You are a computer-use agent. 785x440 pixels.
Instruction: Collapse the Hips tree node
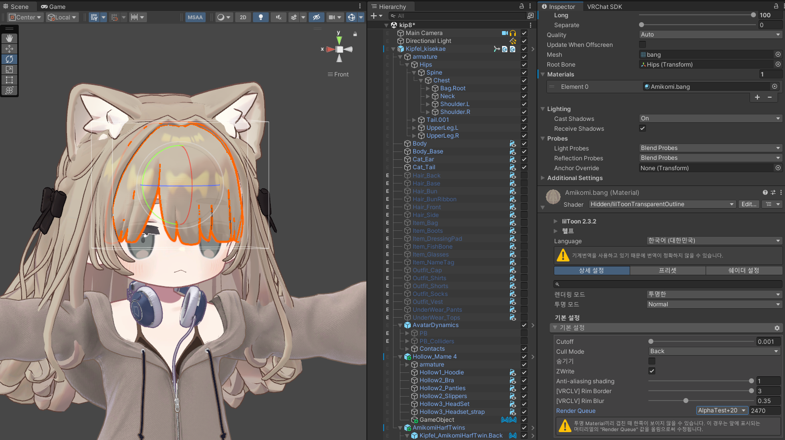pyautogui.click(x=407, y=65)
